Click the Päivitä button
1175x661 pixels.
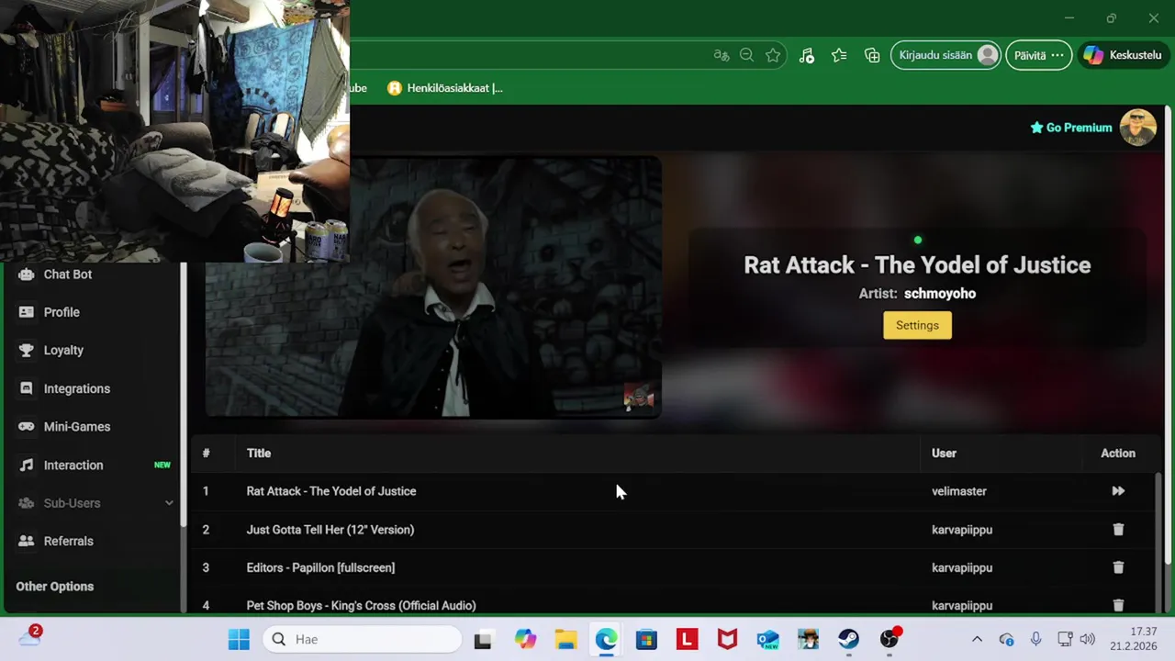(1038, 55)
